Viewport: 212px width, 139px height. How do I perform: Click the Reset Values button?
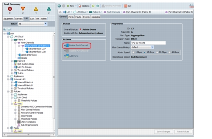[x=183, y=132]
